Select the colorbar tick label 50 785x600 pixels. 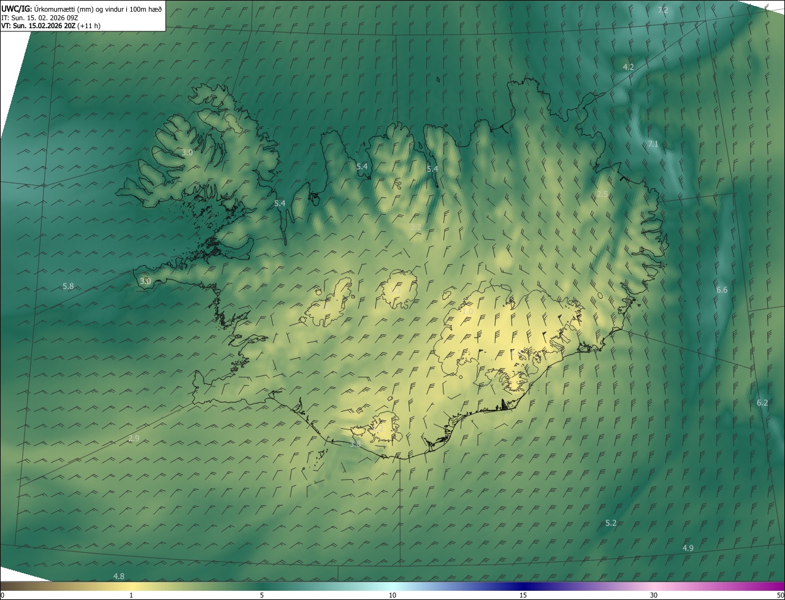(x=781, y=595)
